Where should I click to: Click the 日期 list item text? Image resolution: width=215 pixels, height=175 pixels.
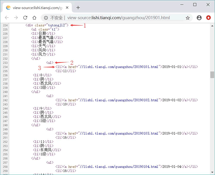pos(42,34)
